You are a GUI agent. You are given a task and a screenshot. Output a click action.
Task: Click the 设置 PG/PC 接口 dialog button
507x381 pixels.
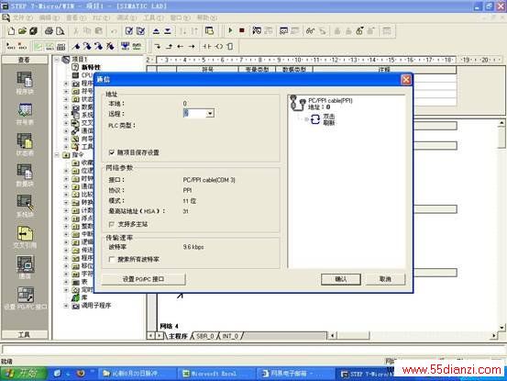(x=144, y=279)
